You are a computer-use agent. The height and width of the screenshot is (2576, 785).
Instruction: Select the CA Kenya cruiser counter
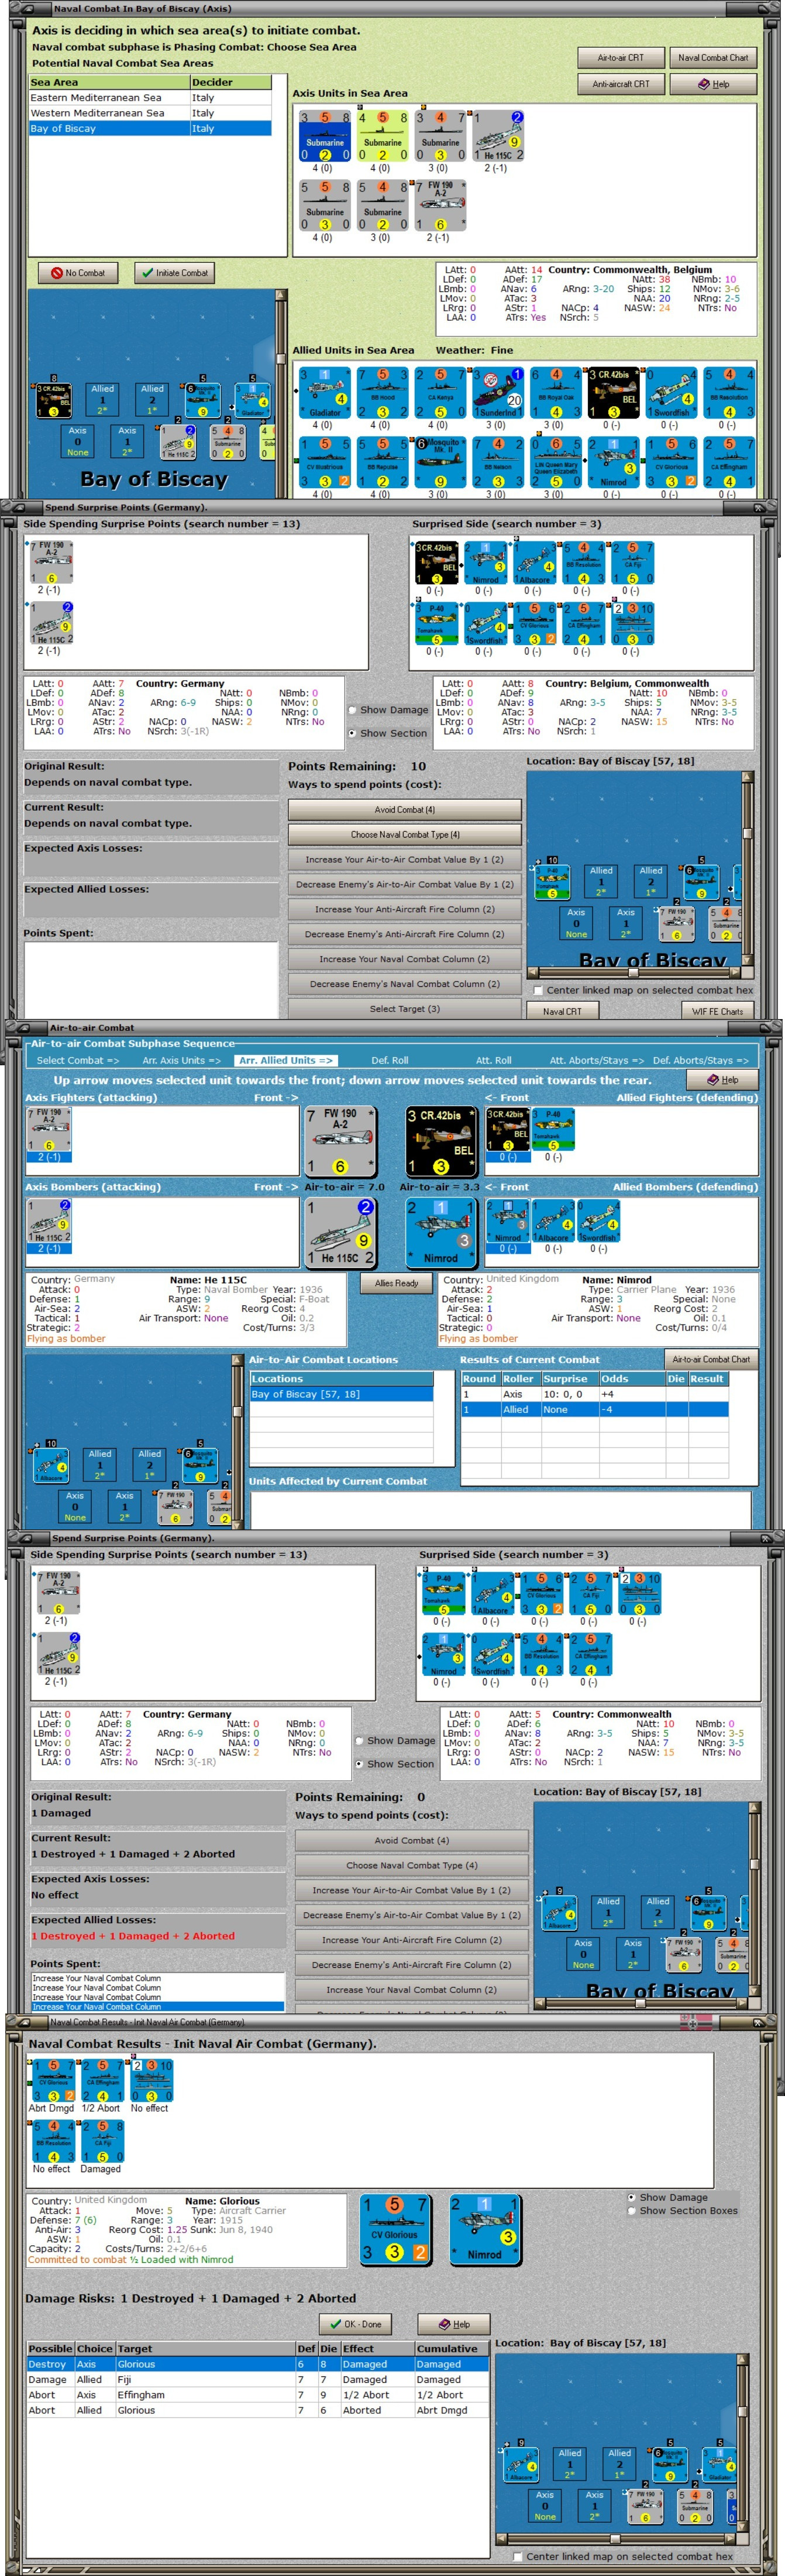tap(440, 393)
